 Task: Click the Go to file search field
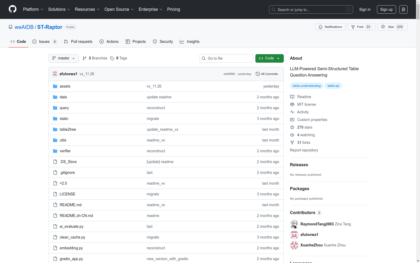tap(226, 58)
